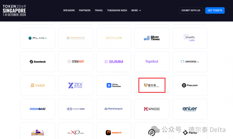Image resolution: width=233 pixels, height=139 pixels.
Task: Open the Simplify Labs partner logo card
Action: 190,38
